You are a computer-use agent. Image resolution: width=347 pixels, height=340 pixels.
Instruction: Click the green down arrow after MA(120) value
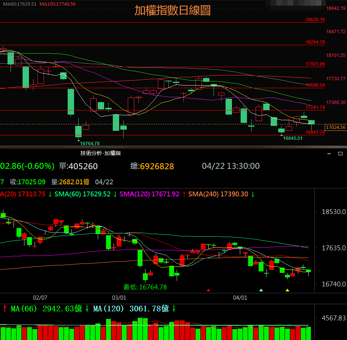pyautogui.click(x=174, y=309)
